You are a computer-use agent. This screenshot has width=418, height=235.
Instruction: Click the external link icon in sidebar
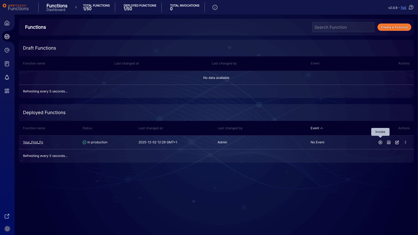[7, 216]
